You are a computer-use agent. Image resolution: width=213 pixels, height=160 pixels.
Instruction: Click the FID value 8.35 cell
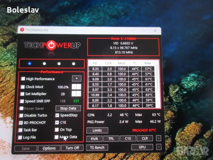coord(95,69)
